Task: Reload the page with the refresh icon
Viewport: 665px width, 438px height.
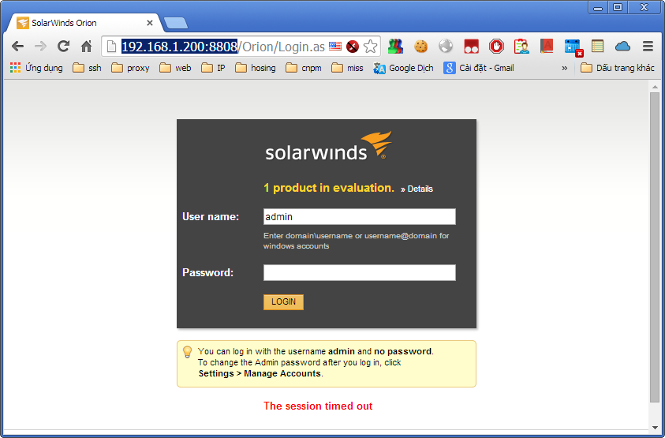Action: point(63,46)
